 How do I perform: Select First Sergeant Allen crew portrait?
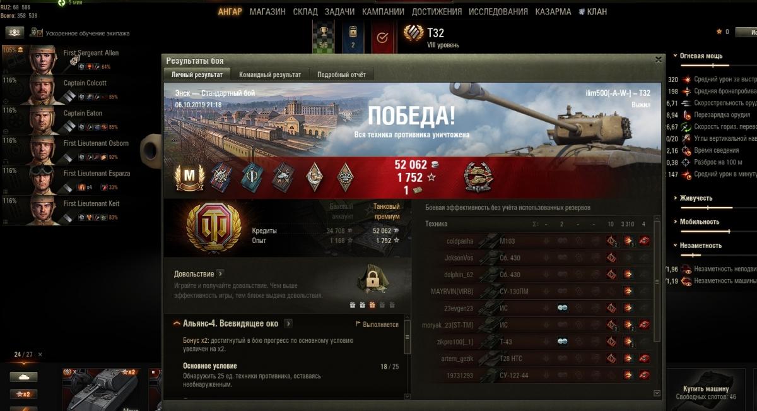click(43, 58)
